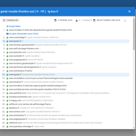Open www.westdem.fr garde-meubles result
This screenshot has height=136, width=136.
click(x=24, y=56)
